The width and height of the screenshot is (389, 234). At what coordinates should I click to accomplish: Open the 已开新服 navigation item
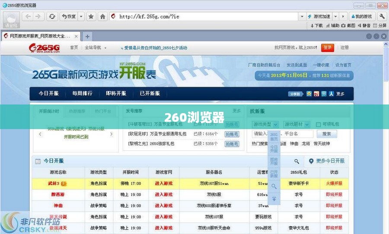150,93
